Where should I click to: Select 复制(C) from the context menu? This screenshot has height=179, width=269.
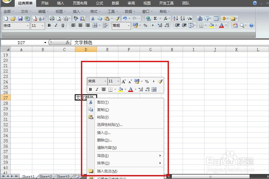pos(126,109)
